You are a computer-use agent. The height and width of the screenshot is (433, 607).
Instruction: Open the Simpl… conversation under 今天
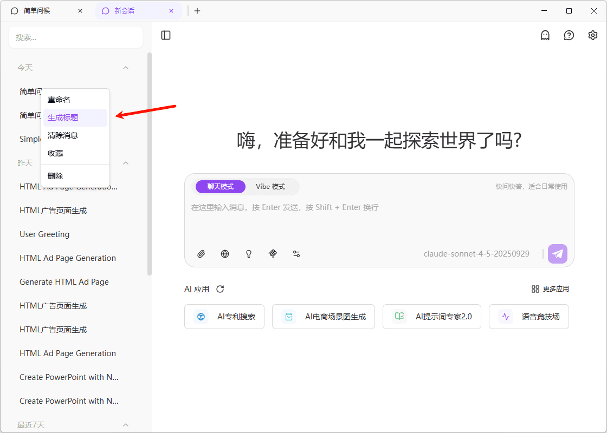click(30, 139)
